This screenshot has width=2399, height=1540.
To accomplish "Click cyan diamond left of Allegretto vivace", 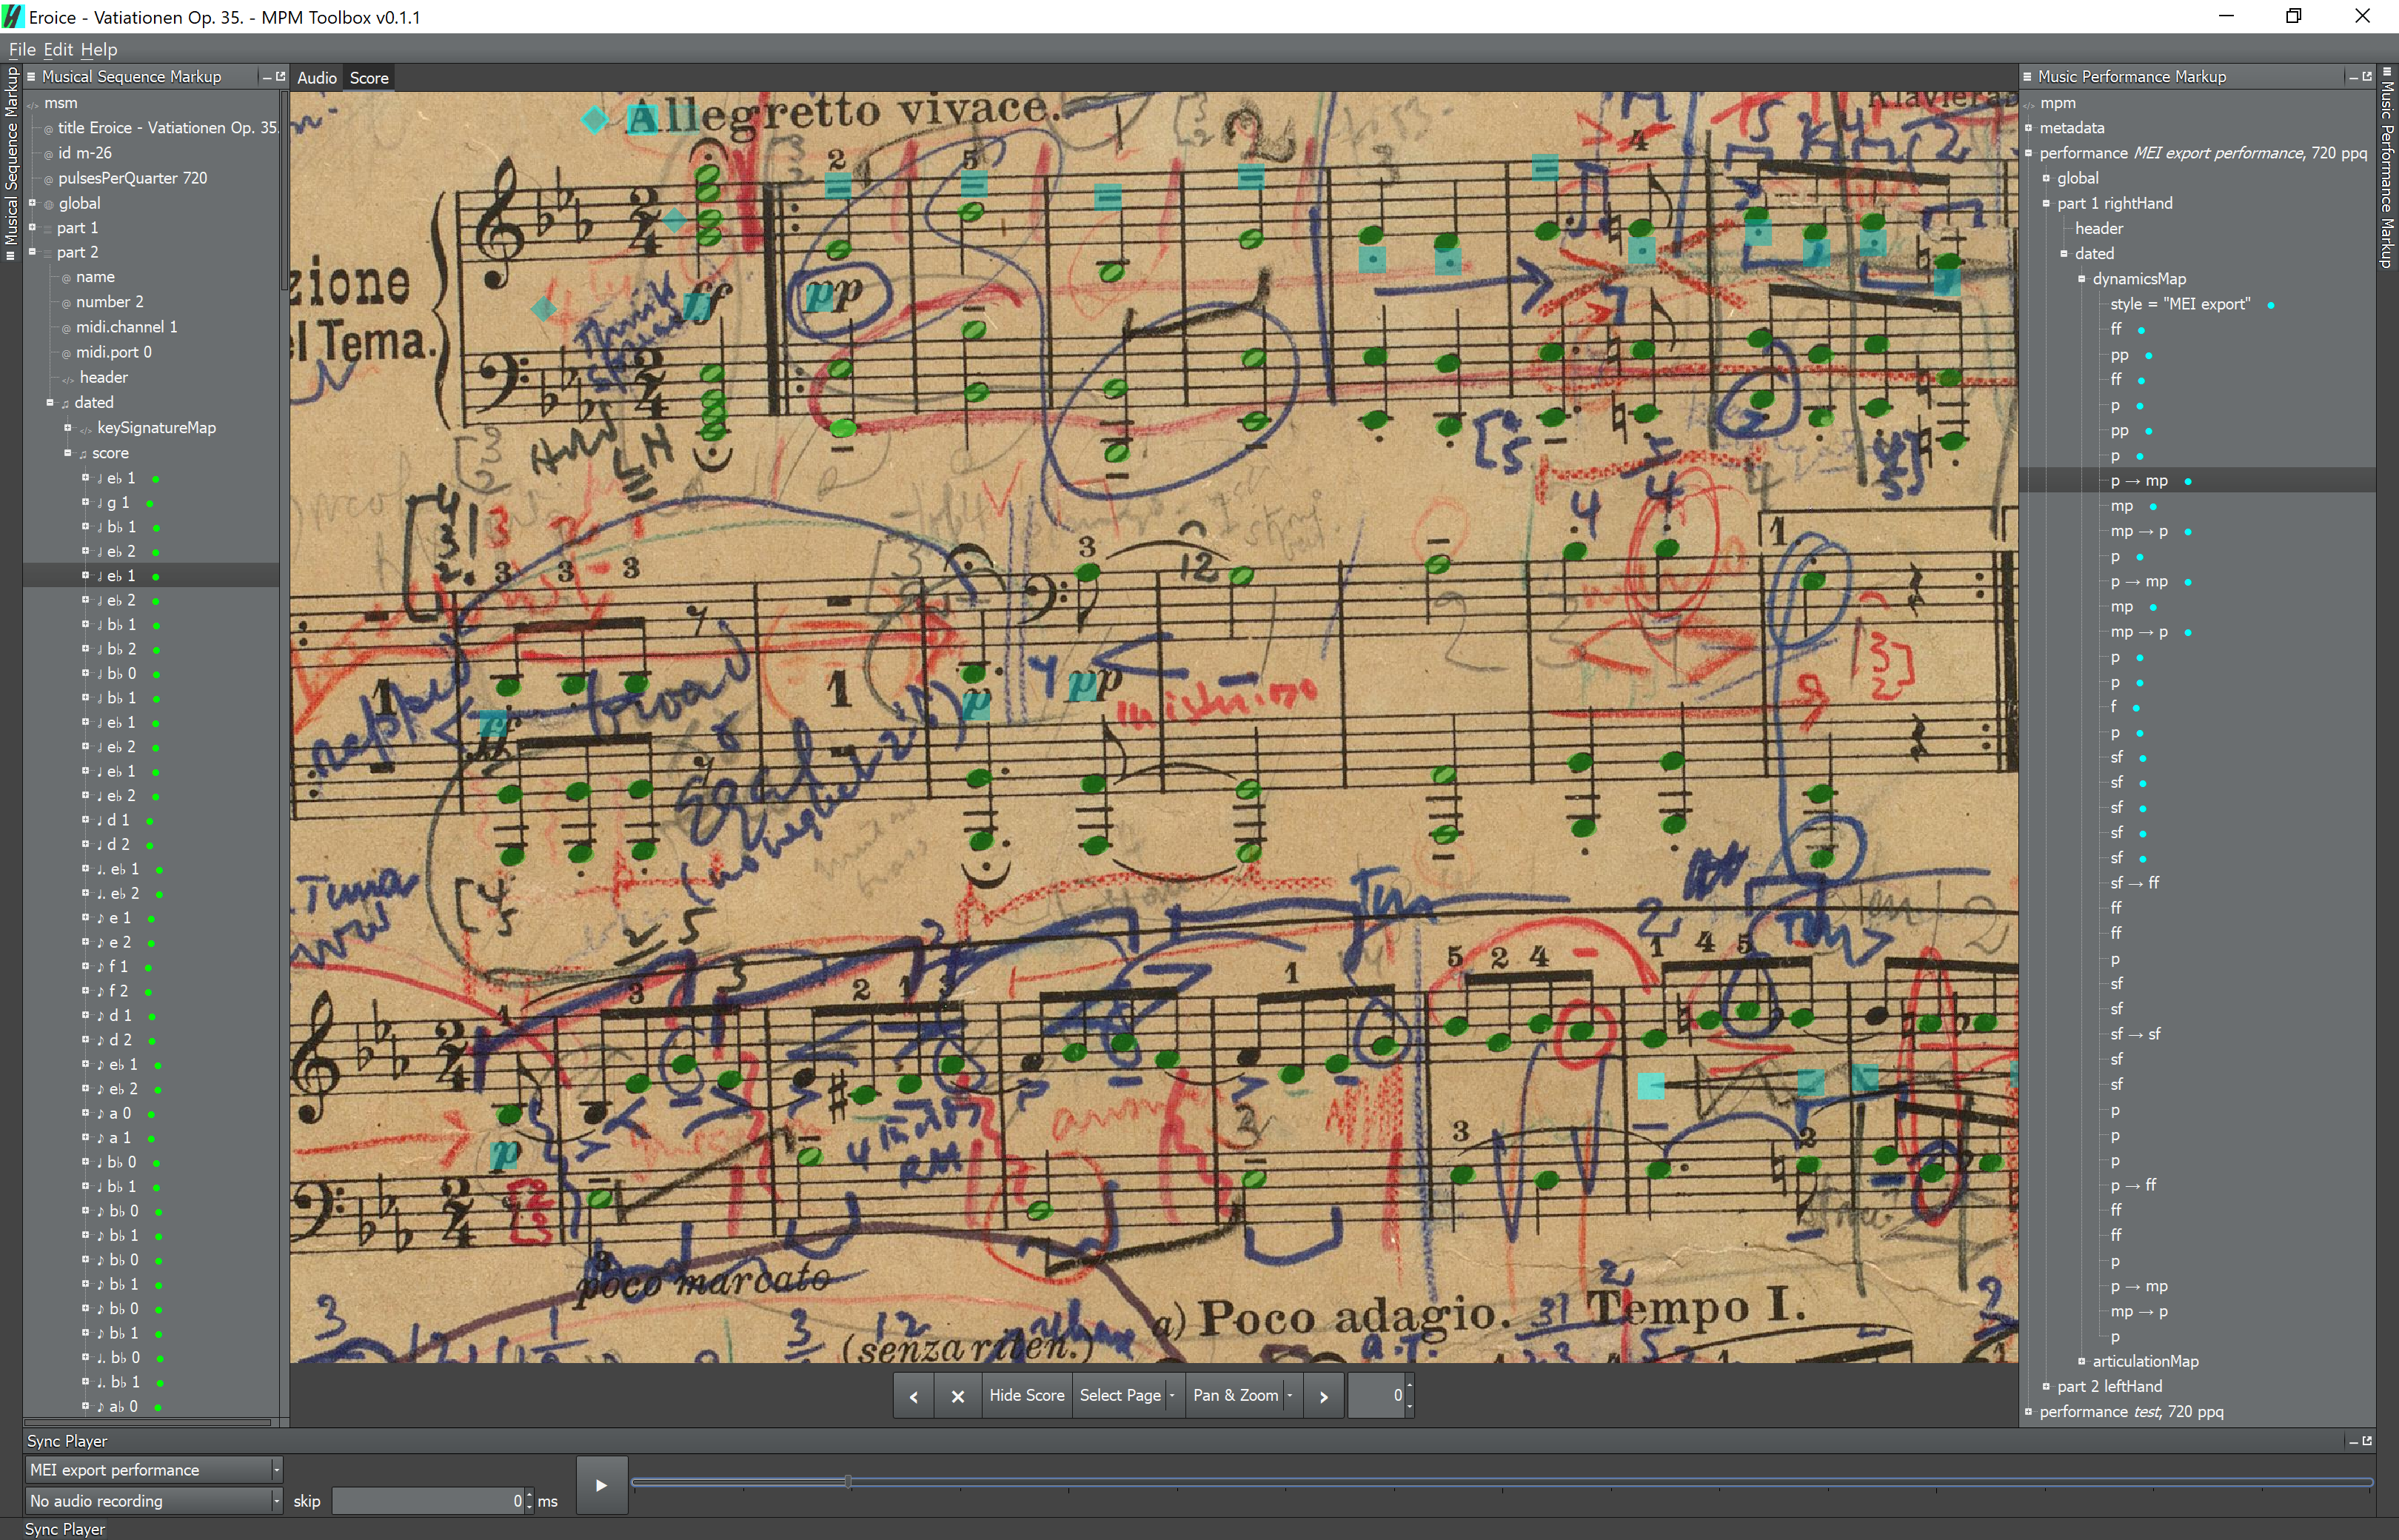I will click(595, 120).
